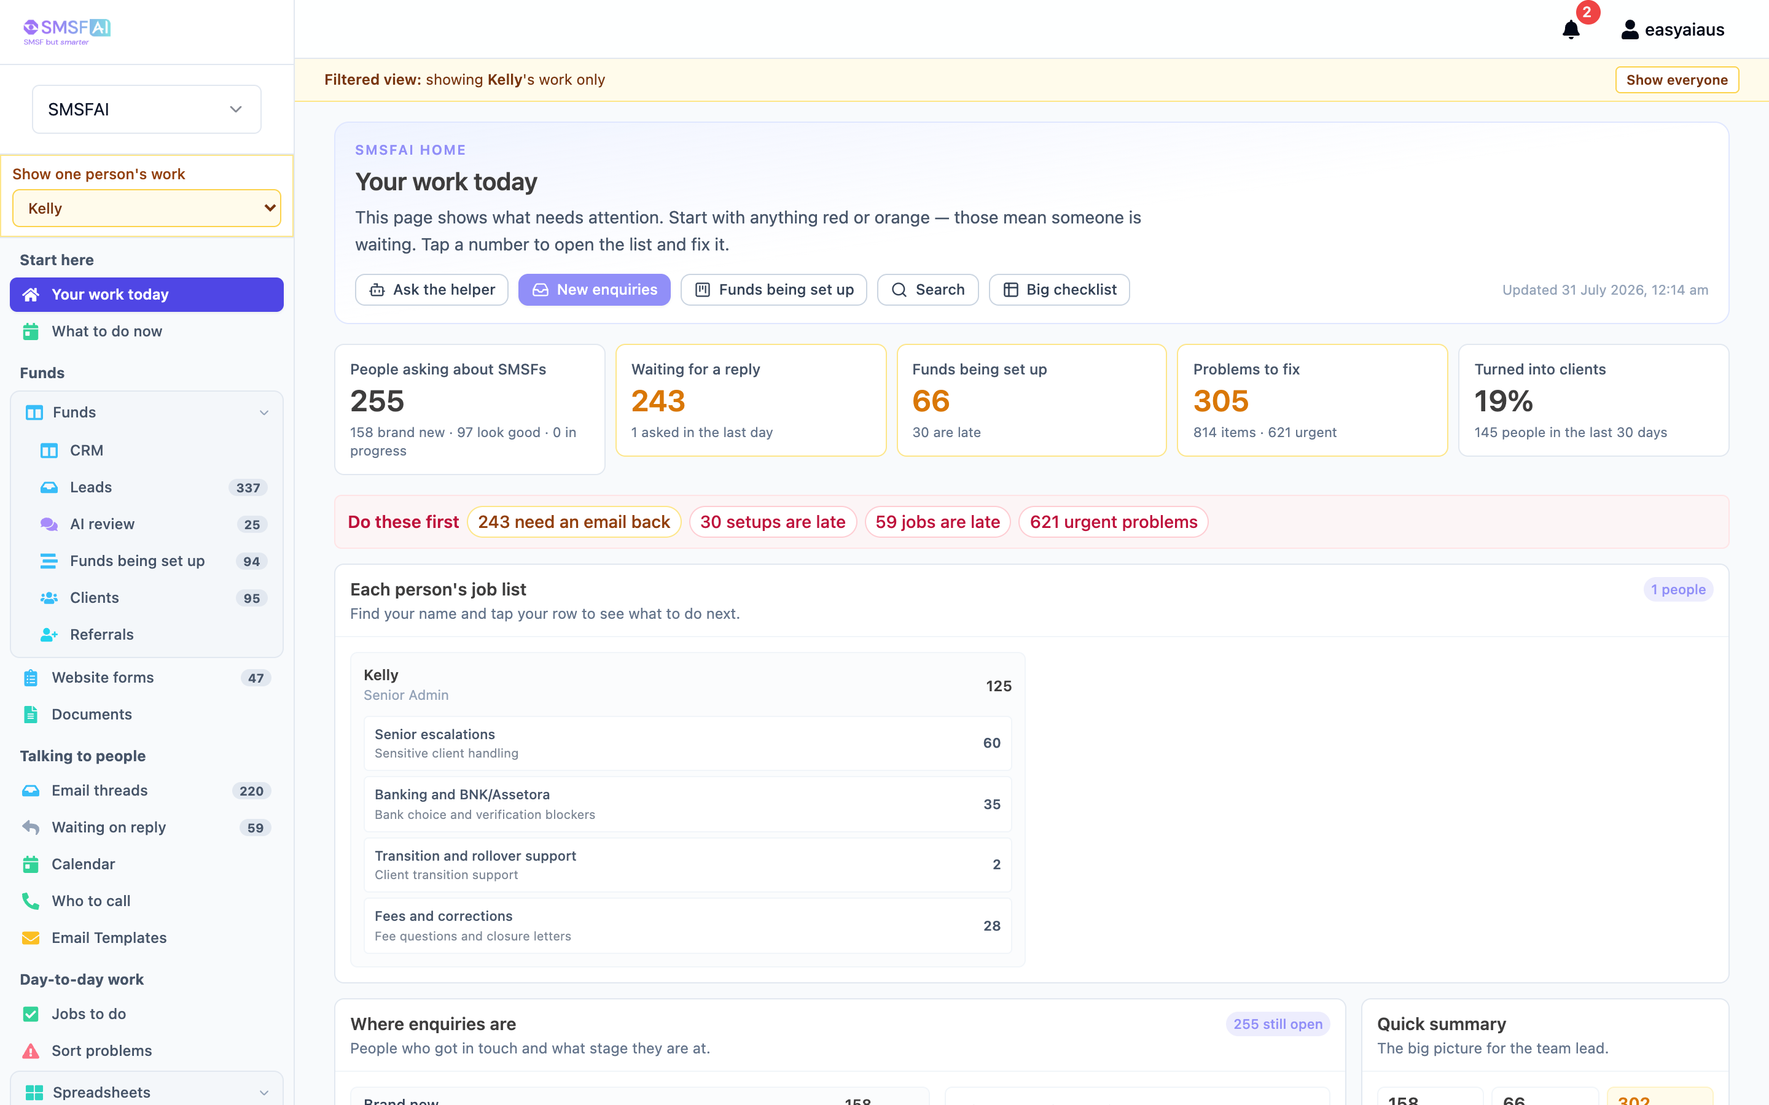Click the Ask the helper button
This screenshot has width=1769, height=1105.
pos(432,290)
